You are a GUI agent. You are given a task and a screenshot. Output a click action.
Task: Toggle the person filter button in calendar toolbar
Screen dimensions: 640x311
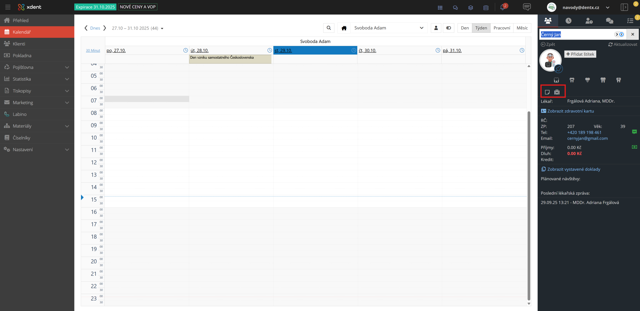[436, 28]
